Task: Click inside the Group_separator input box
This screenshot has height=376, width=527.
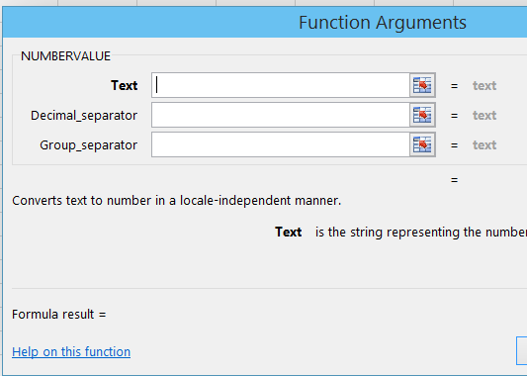Action: (x=281, y=144)
